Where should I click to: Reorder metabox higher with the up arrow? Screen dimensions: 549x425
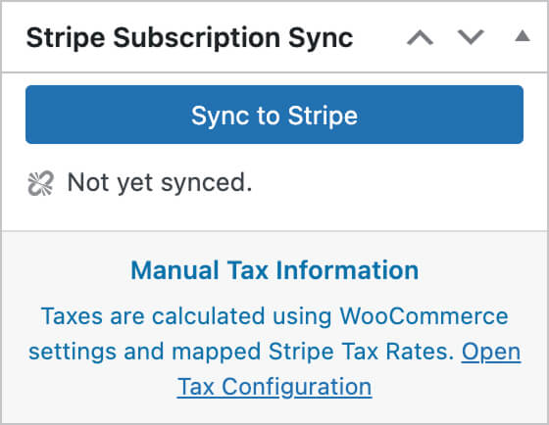pyautogui.click(x=420, y=37)
